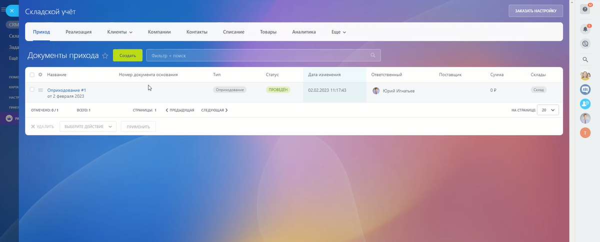Viewport: 600px width, 242px height.
Task: Focus the Фильтр + поиск field
Action: (x=263, y=55)
